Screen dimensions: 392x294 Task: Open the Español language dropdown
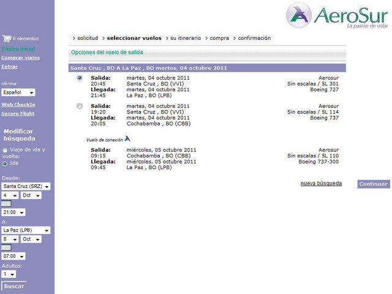pos(18,92)
